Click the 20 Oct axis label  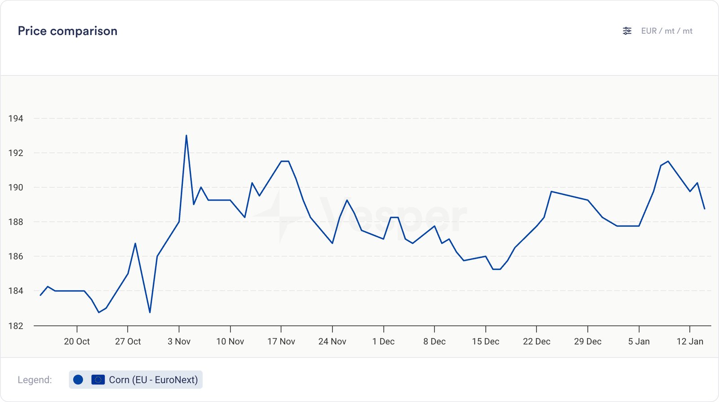tap(77, 341)
